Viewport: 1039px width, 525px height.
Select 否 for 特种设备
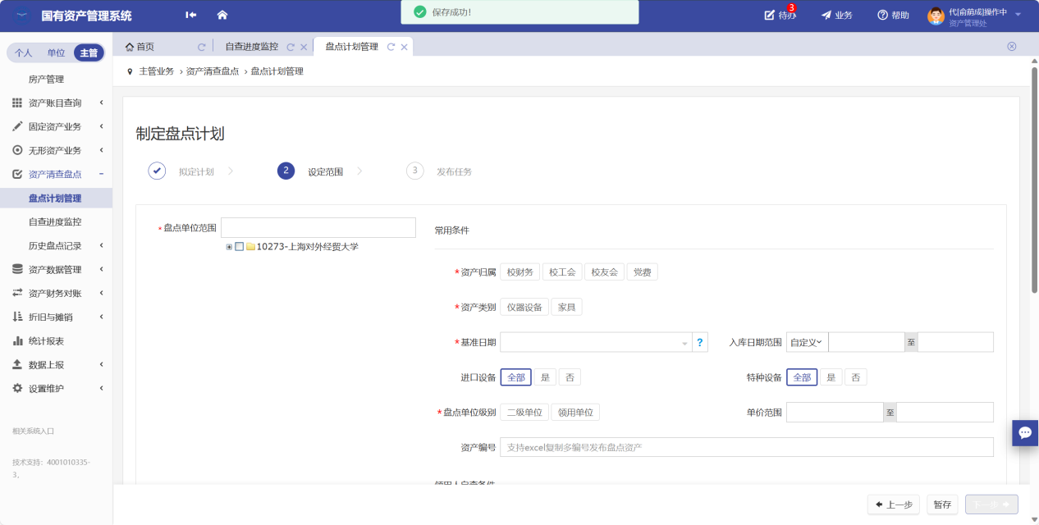click(x=855, y=377)
